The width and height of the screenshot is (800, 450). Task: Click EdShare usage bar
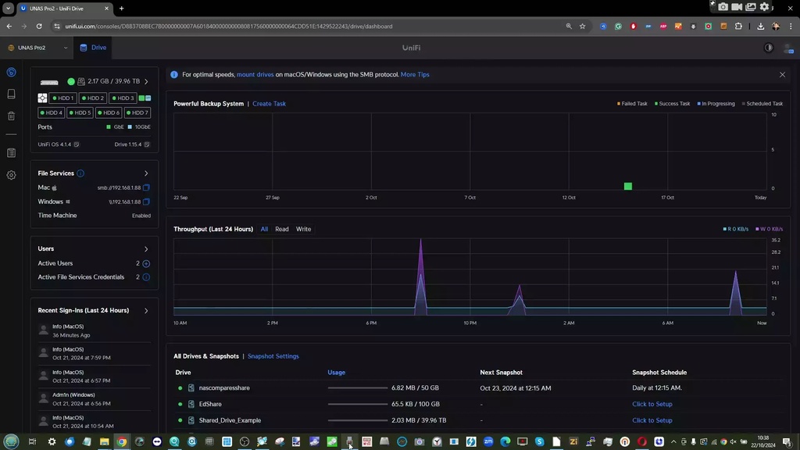point(358,404)
